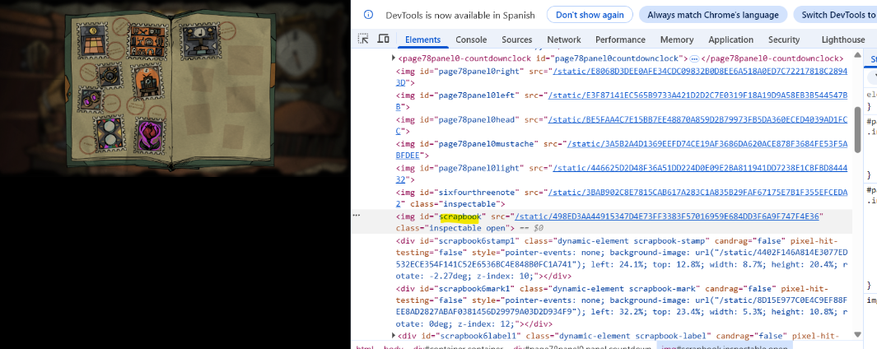Switch to the Network tab
This screenshot has height=349, width=877.
pos(564,40)
